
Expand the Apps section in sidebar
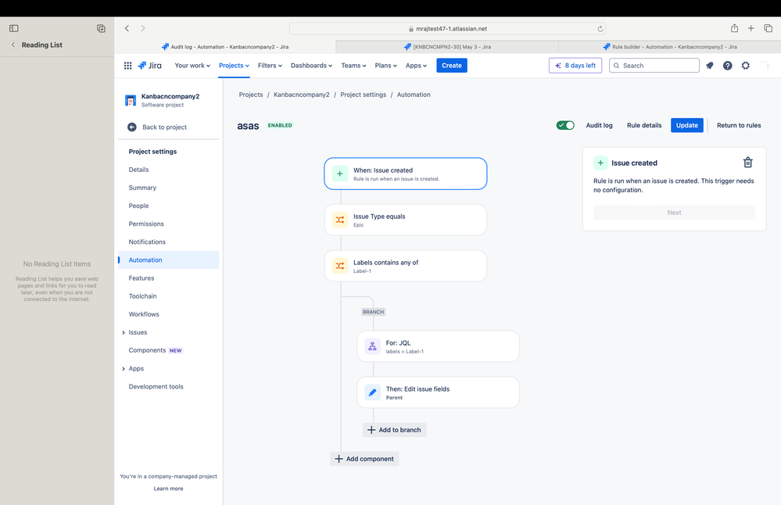tap(124, 368)
